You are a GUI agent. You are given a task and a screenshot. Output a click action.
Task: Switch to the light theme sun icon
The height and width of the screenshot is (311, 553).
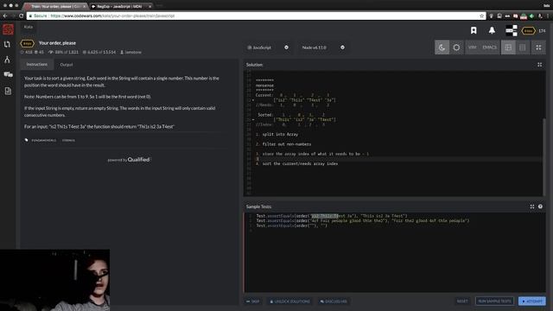pyautogui.click(x=456, y=48)
